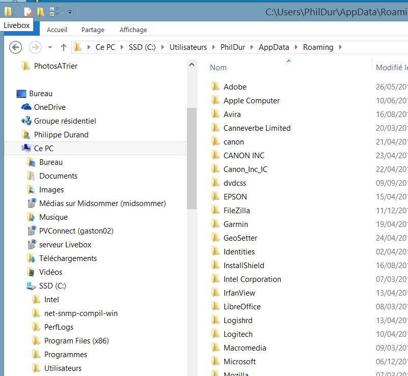408x376 pixels.
Task: Click the New Folder icon in quick access toolbar
Action: click(40, 11)
